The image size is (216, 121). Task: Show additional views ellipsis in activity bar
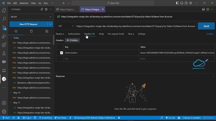click(x=4, y=87)
